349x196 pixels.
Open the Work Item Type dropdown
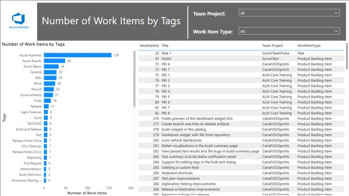coord(289,32)
